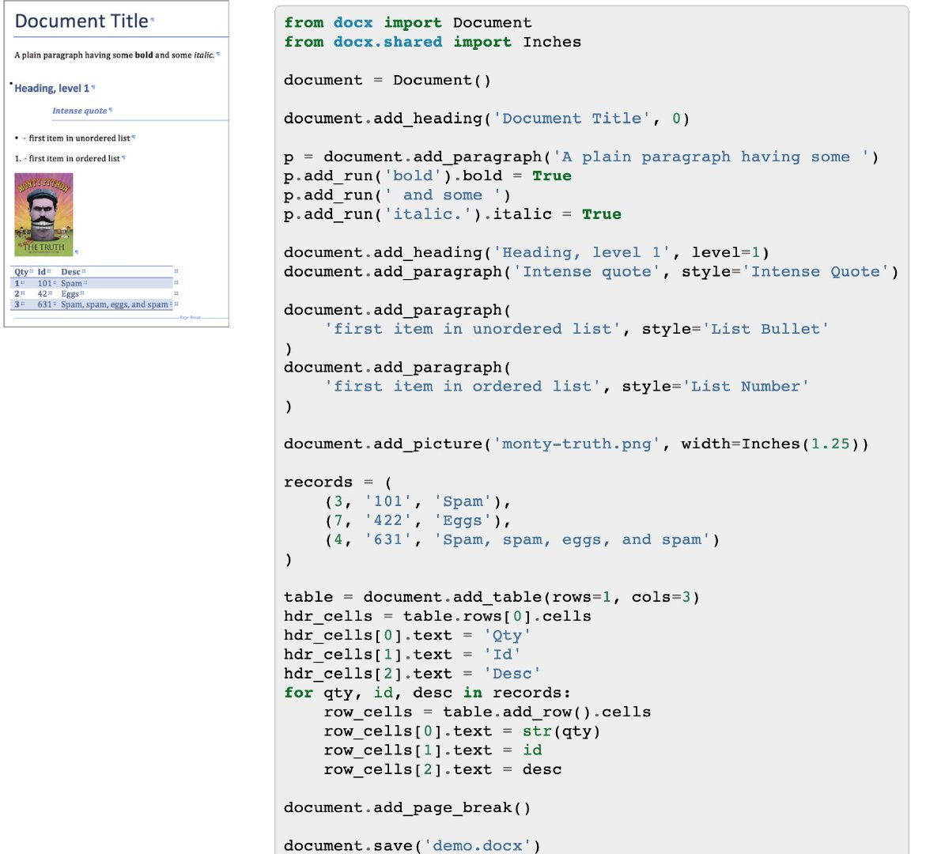The width and height of the screenshot is (926, 854).
Task: Click the code line "p.add_run(' and some ')"
Action: [398, 195]
